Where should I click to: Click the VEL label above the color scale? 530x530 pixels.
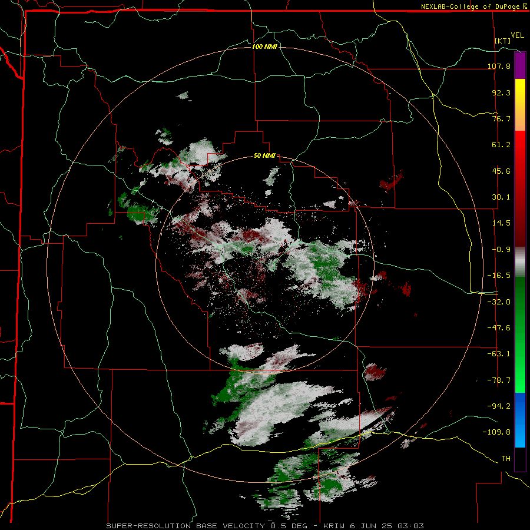click(517, 35)
